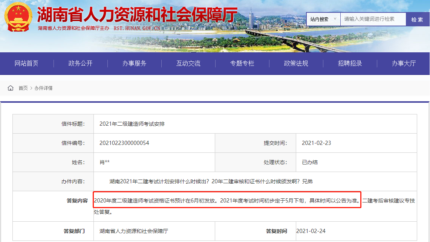The height and width of the screenshot is (242, 430).
Task: Open the 办事大厅 section
Action: point(403,64)
